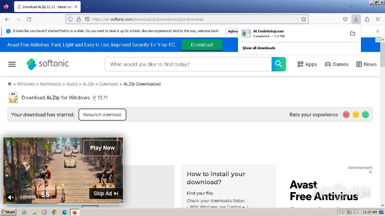The width and height of the screenshot is (385, 216).
Task: Launch Internet Explorer from taskbar
Action: click(24, 212)
